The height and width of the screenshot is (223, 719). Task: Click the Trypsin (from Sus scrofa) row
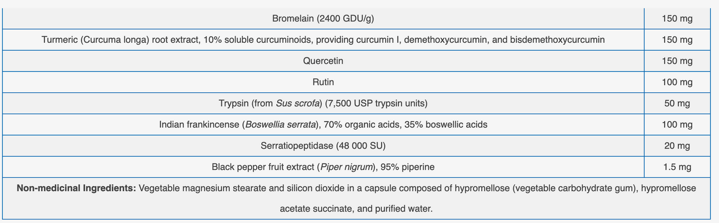323,103
